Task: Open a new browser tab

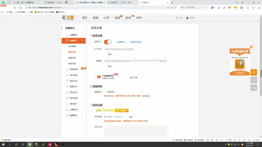Action: point(172,2)
